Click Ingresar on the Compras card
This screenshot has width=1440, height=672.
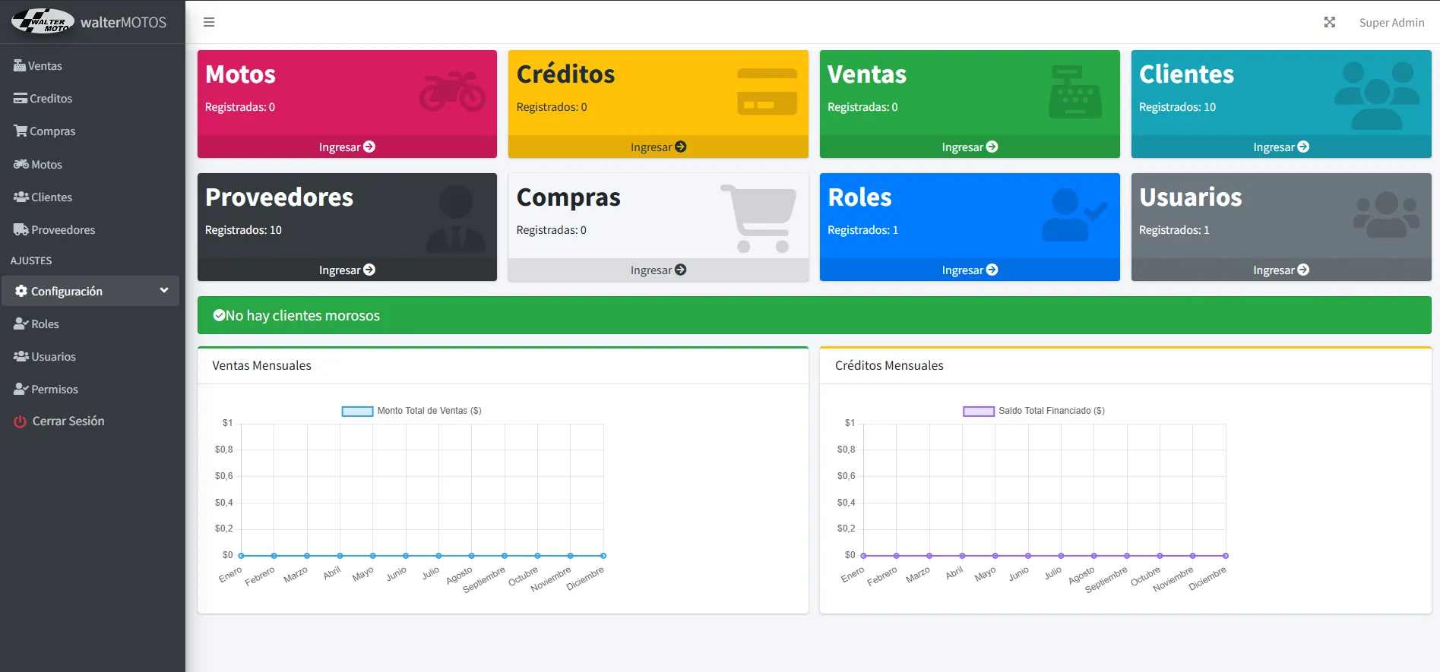click(658, 270)
